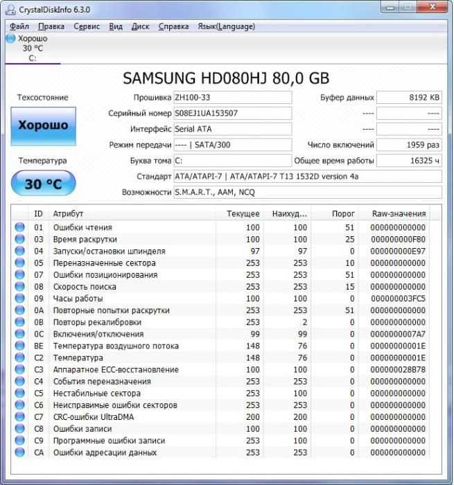Click status icon for Ошибки адресации данных row
Viewport: 454px width, 485px height.
(20, 452)
